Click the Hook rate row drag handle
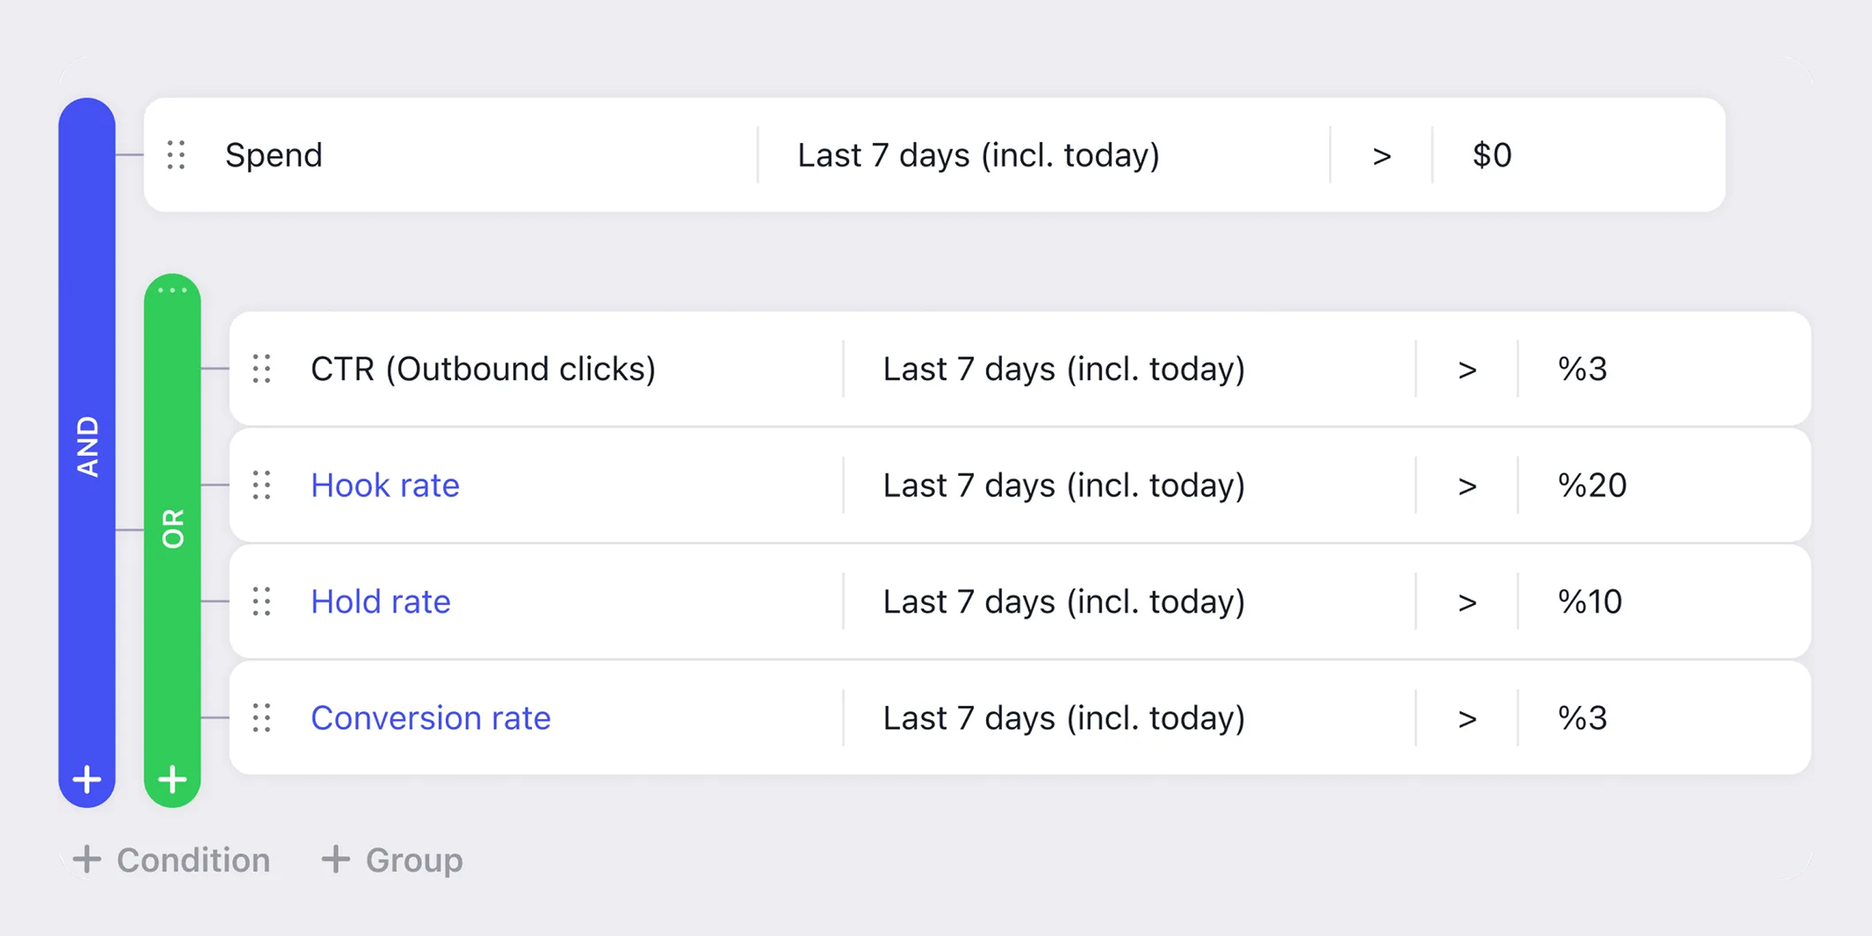This screenshot has height=936, width=1872. point(261,485)
